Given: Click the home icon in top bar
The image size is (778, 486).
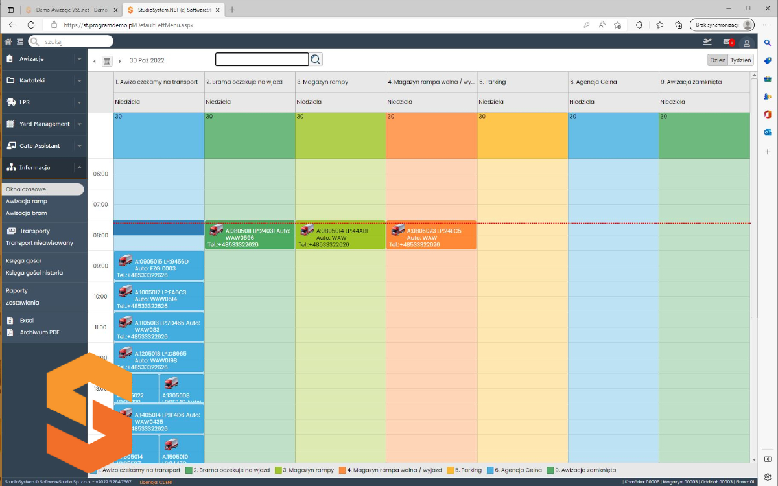Looking at the screenshot, I should [x=8, y=41].
